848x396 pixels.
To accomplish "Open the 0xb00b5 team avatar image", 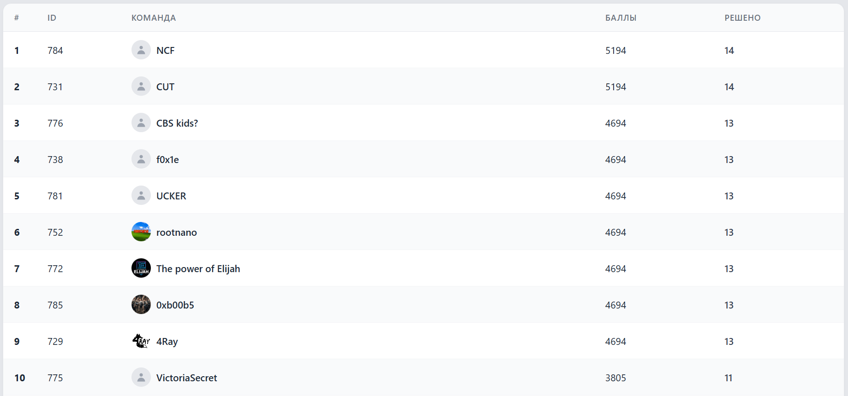I will [x=141, y=304].
